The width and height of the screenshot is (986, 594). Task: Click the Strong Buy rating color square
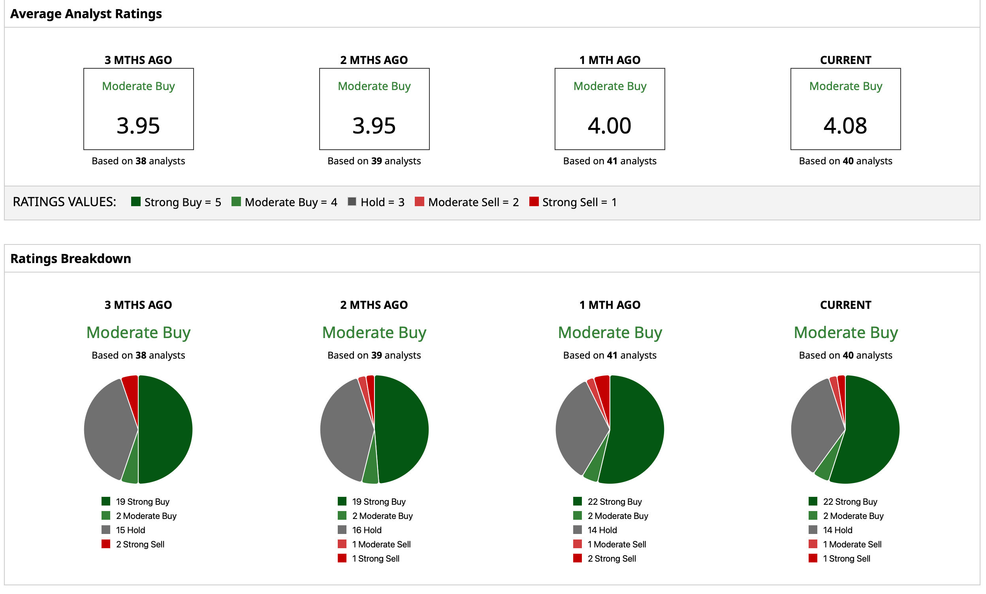point(135,201)
